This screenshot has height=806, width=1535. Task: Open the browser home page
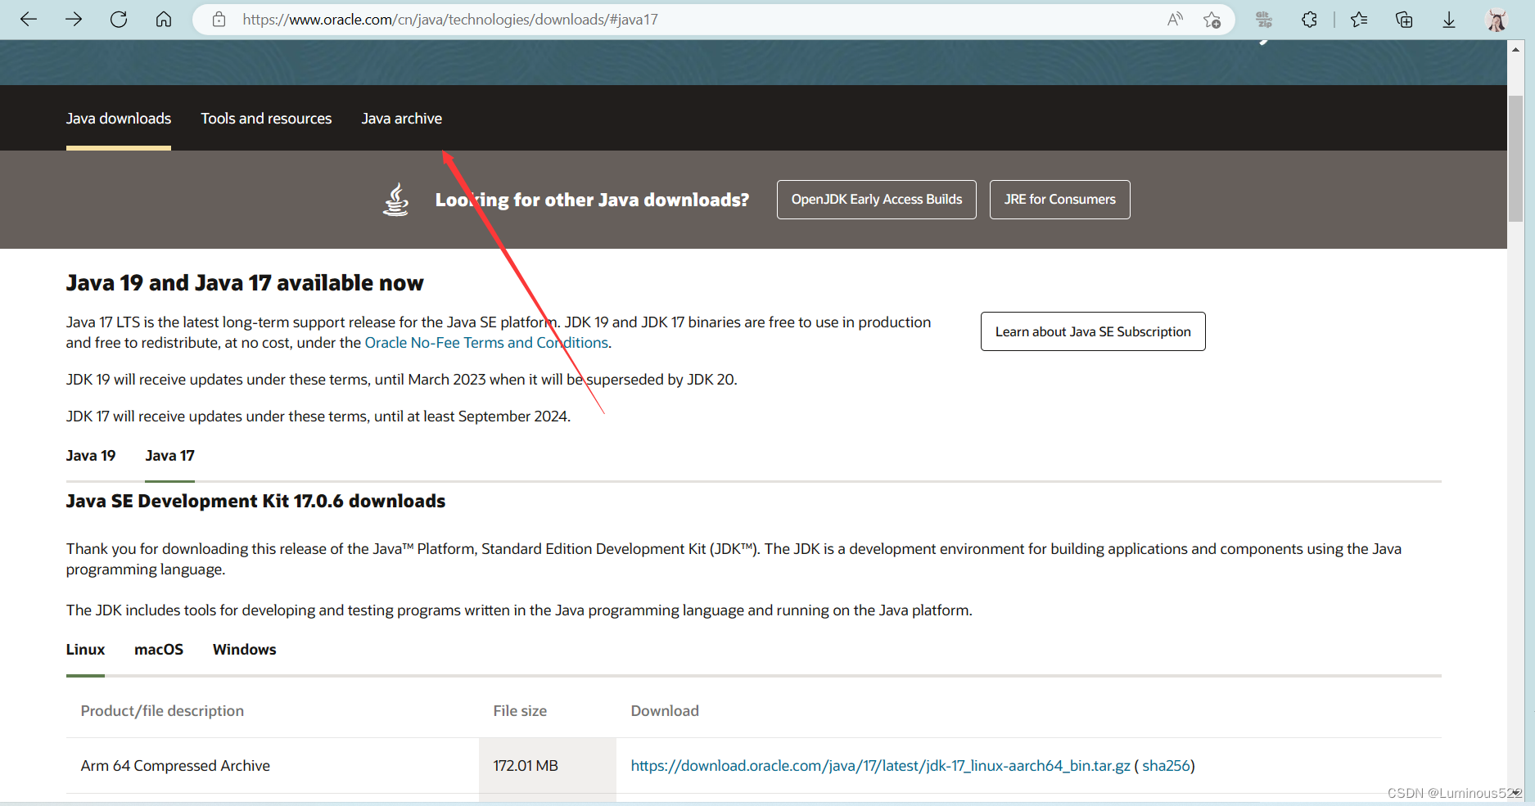tap(164, 19)
